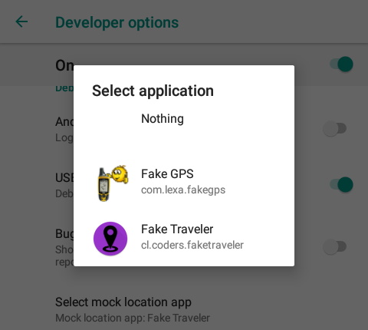
Task: Tap the partially hidden Bug report label
Action: point(64,233)
